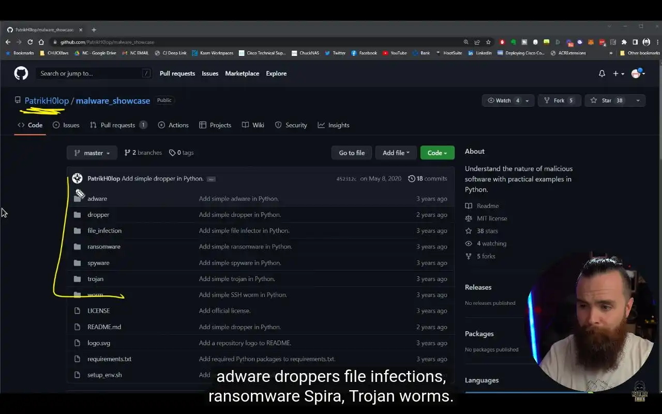Expand the Watch options dropdown arrow

coord(527,100)
